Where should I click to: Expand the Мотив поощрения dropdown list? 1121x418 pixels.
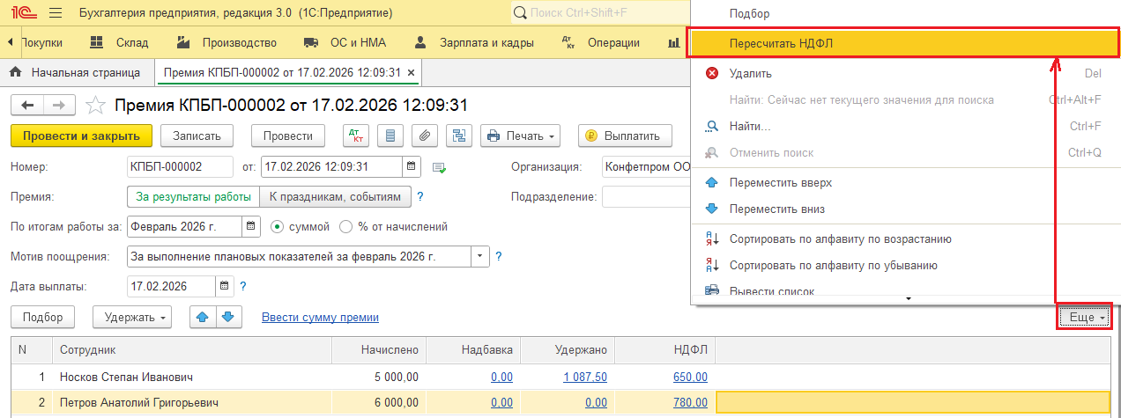[x=480, y=256]
